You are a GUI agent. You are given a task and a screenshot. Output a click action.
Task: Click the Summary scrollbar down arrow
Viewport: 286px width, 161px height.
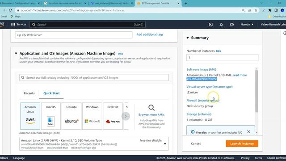[x=257, y=133]
